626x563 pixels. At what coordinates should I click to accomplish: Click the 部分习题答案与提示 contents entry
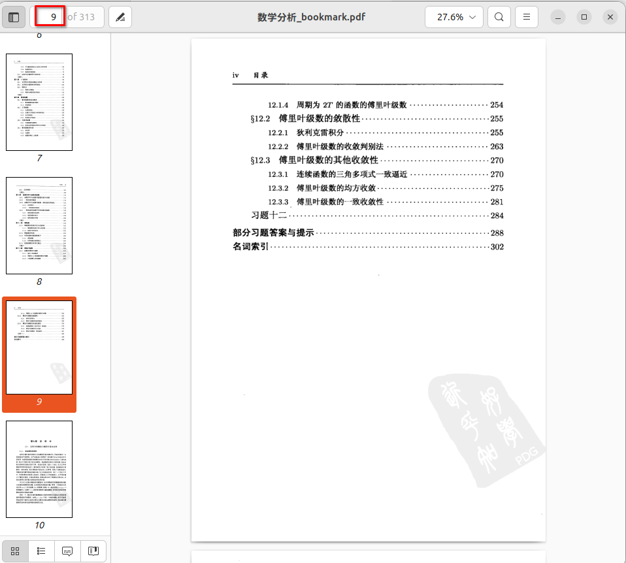pyautogui.click(x=274, y=233)
